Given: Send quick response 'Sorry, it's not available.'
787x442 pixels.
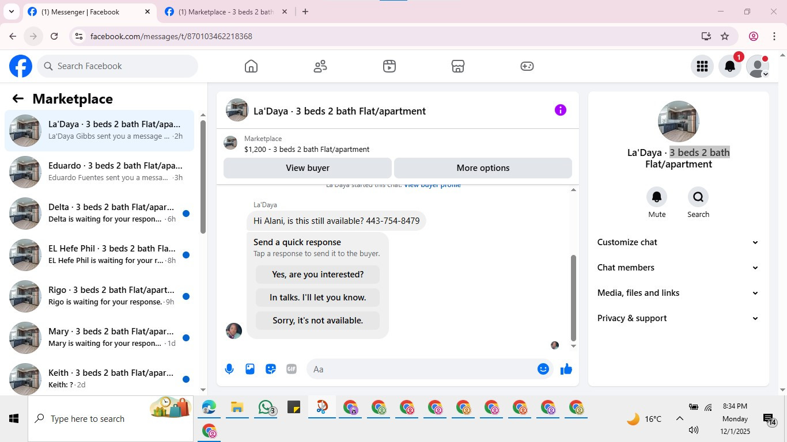Looking at the screenshot, I should [317, 321].
